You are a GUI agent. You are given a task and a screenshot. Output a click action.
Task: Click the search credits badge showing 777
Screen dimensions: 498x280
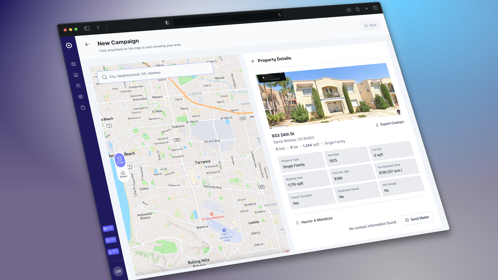[x=111, y=240]
